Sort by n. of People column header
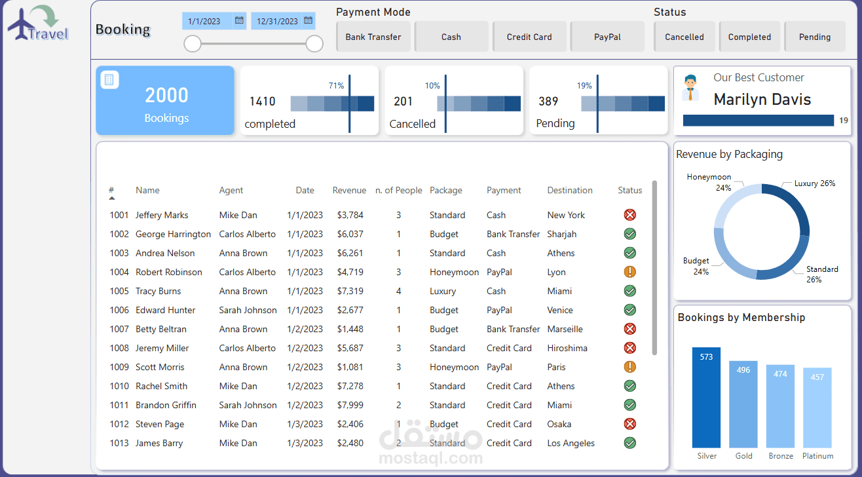 [x=399, y=190]
